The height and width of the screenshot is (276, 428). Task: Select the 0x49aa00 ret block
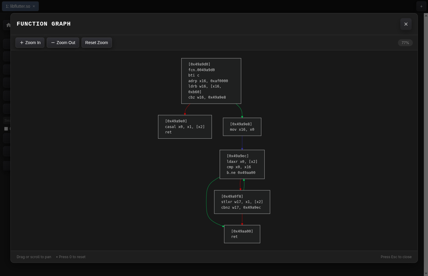tap(242, 234)
